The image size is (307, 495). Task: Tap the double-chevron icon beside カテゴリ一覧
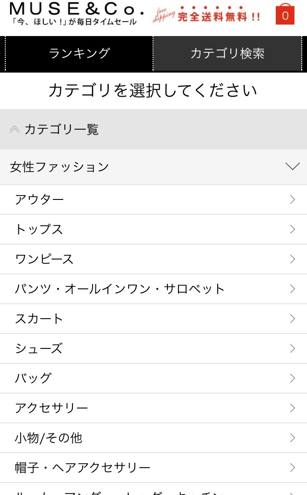click(x=14, y=129)
